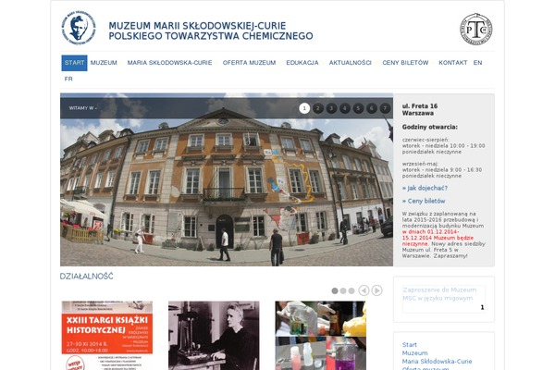Open the black-and-white Marie Curie photo
Screen dimensions: 555x370
coord(214,335)
